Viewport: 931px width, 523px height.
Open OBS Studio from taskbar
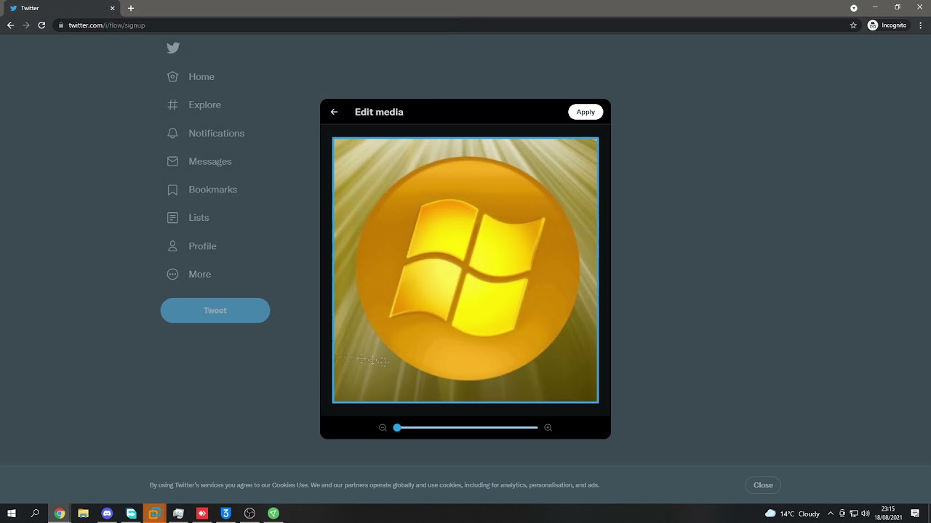(x=249, y=514)
